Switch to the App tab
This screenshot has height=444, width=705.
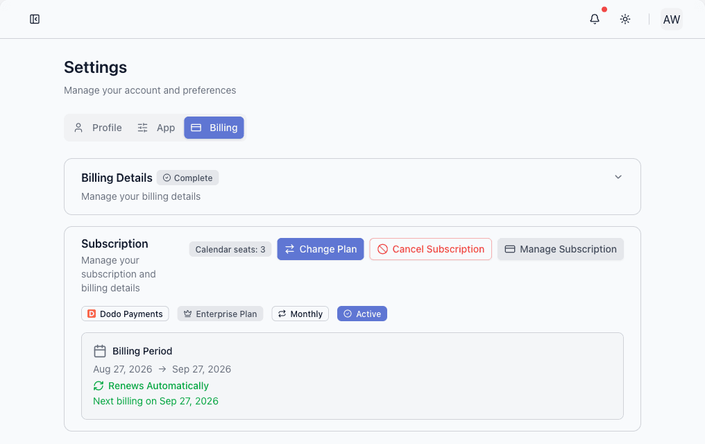pyautogui.click(x=156, y=128)
